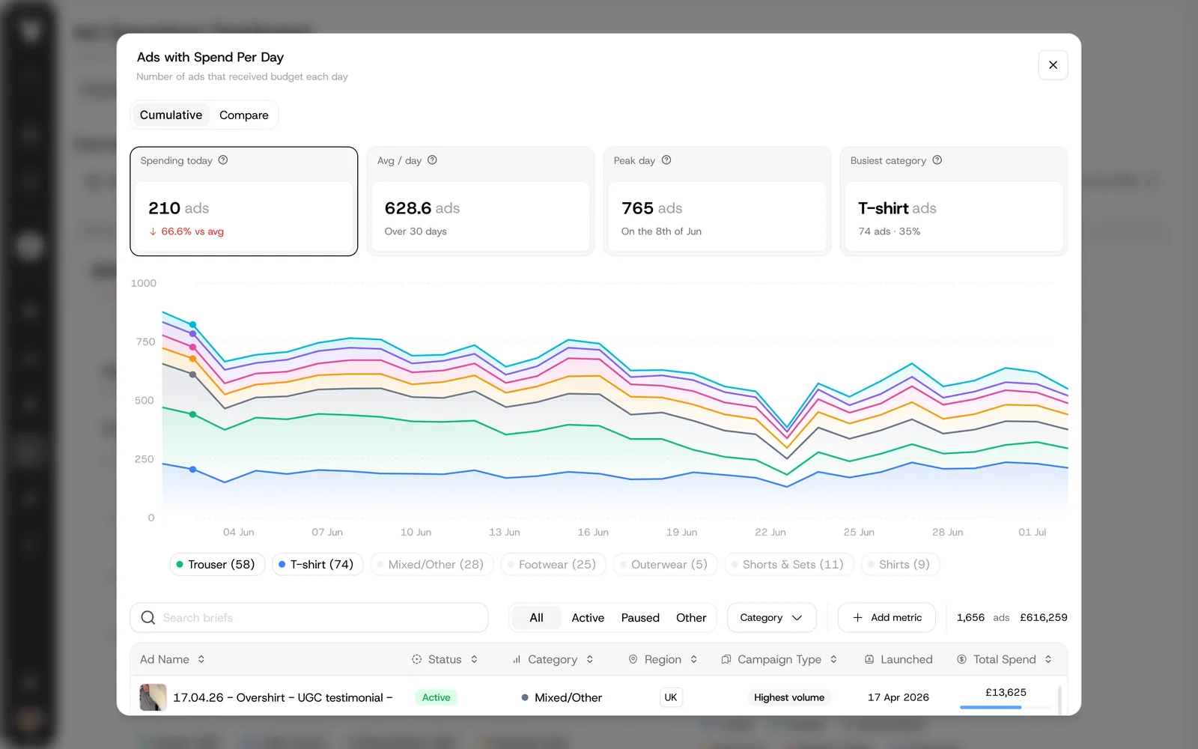Click the Total Spend column coin icon
Image resolution: width=1198 pixels, height=749 pixels.
point(962,659)
